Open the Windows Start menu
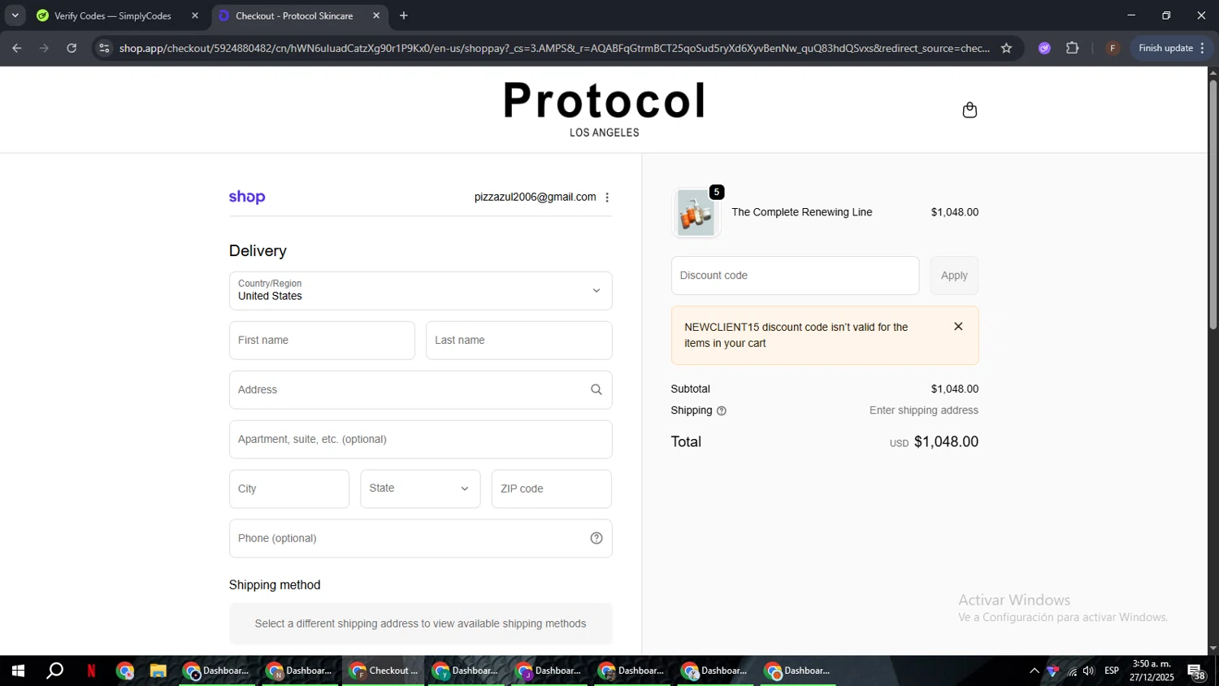The width and height of the screenshot is (1219, 686). (18, 671)
